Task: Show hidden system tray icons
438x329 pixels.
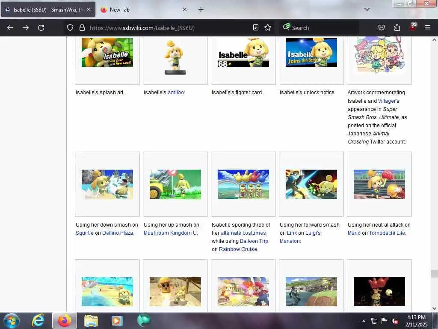Action: (364, 321)
